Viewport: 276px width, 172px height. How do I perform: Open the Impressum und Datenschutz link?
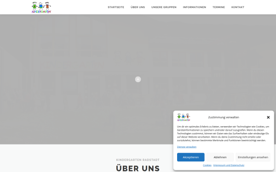(x=229, y=165)
